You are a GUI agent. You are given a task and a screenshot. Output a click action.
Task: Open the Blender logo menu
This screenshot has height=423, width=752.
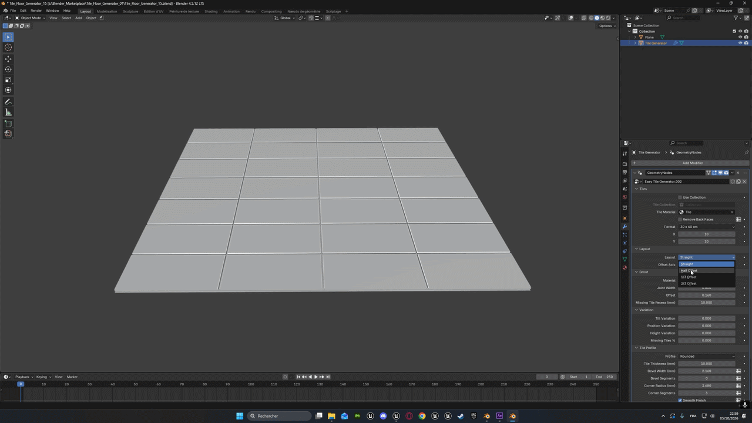click(5, 11)
